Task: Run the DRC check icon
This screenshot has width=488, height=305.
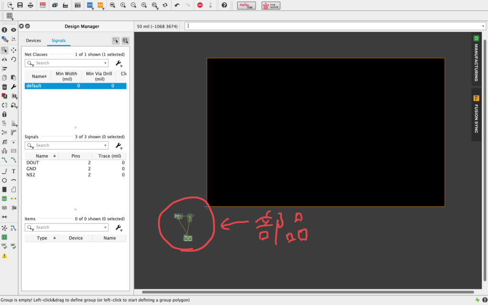Action: click(x=13, y=246)
